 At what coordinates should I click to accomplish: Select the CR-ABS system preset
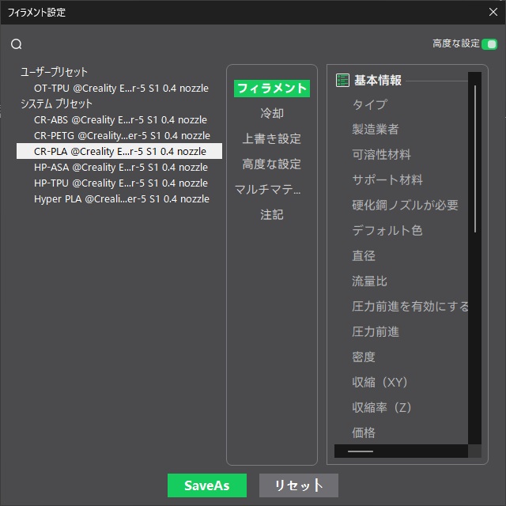pyautogui.click(x=120, y=119)
